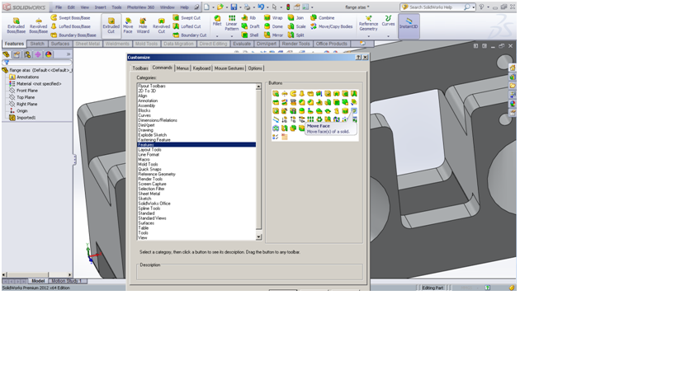Select the Revolved Boss/Base tool
Screen dimensions: 676x379
tap(39, 24)
